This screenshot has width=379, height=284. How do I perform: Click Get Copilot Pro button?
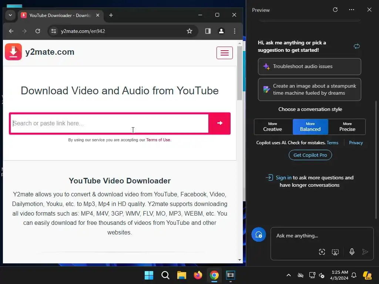(310, 155)
